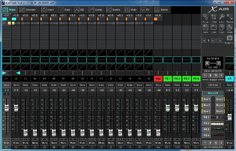Toggle Auto Mix X group
This screenshot has width=236, height=151.
coord(207,63)
